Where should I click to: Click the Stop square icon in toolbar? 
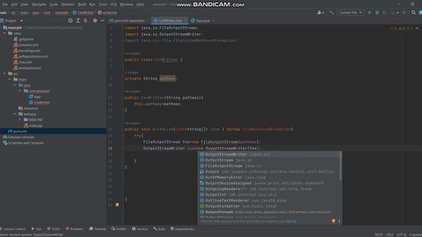(x=404, y=13)
